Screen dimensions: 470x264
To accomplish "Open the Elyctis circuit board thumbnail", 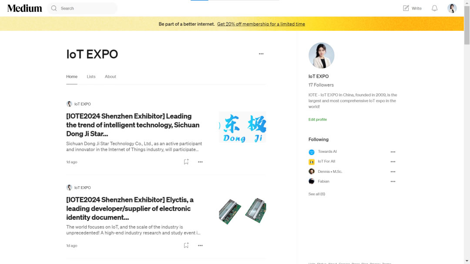I will [242, 211].
